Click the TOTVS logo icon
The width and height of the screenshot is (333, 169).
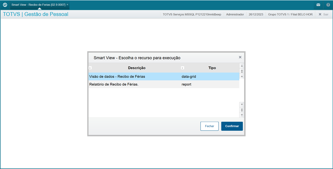(5, 5)
